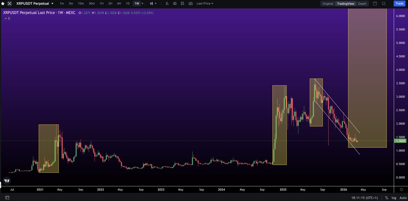The image size is (408, 201).
Task: Toggle Auto scale mode
Action: click(403, 198)
